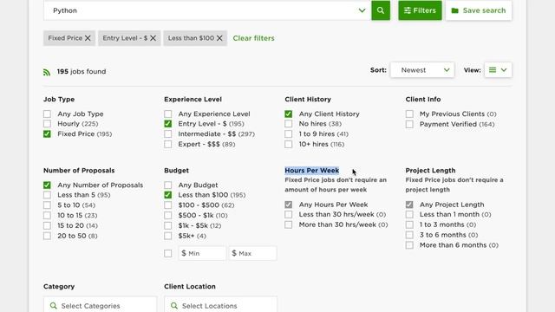Check $5k+ budget checkbox
The height and width of the screenshot is (312, 555).
(x=167, y=236)
